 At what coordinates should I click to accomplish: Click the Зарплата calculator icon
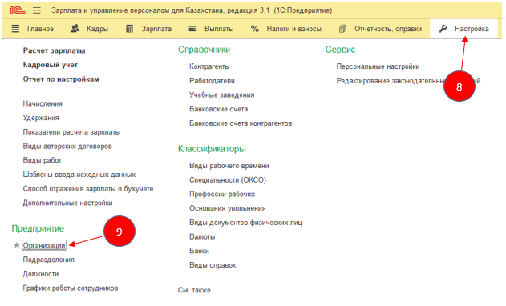click(129, 29)
